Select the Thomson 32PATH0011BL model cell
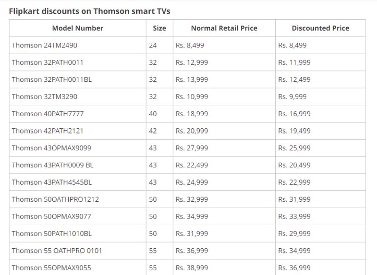 coord(52,79)
